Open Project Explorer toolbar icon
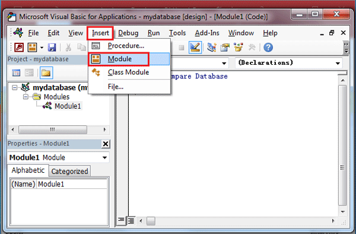 click(x=212, y=48)
